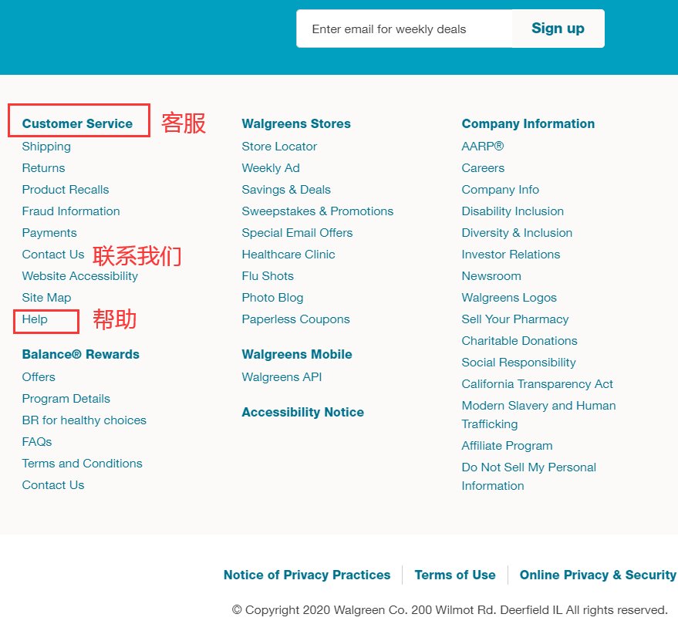Viewport: 678px width, 641px height.
Task: Open BR for healthy choices link
Action: point(84,420)
